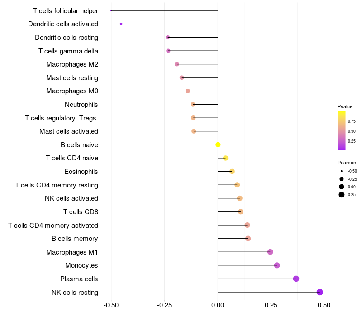
Task: Click the yellow B cells naive point
Action: coord(218,144)
